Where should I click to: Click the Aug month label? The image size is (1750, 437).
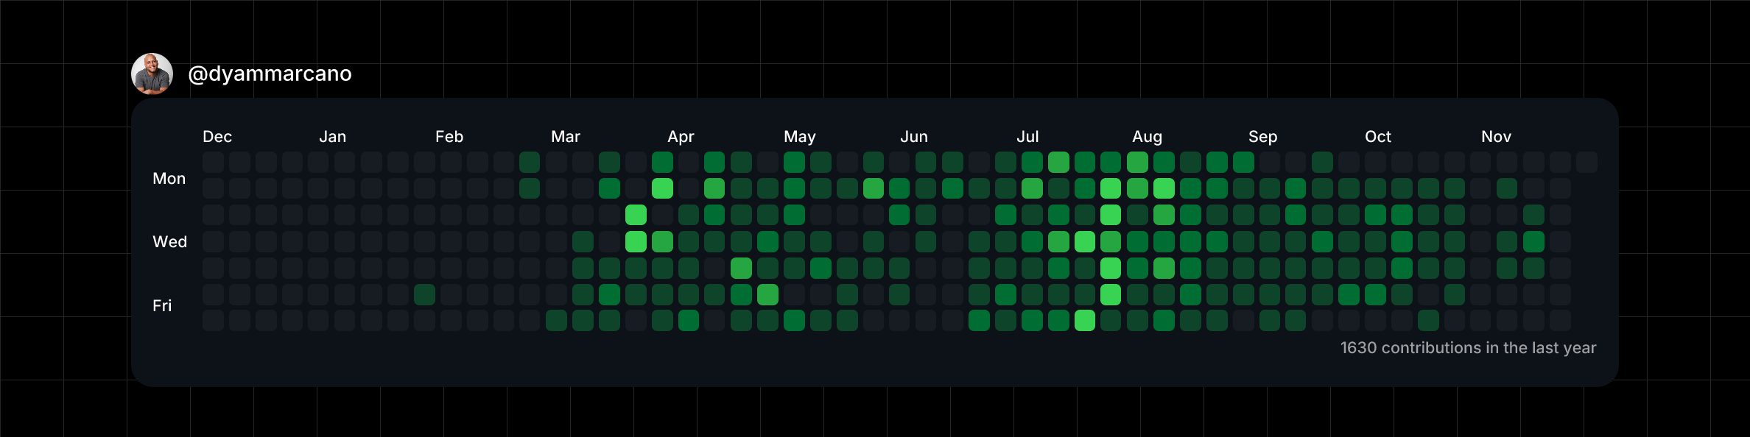(1147, 137)
